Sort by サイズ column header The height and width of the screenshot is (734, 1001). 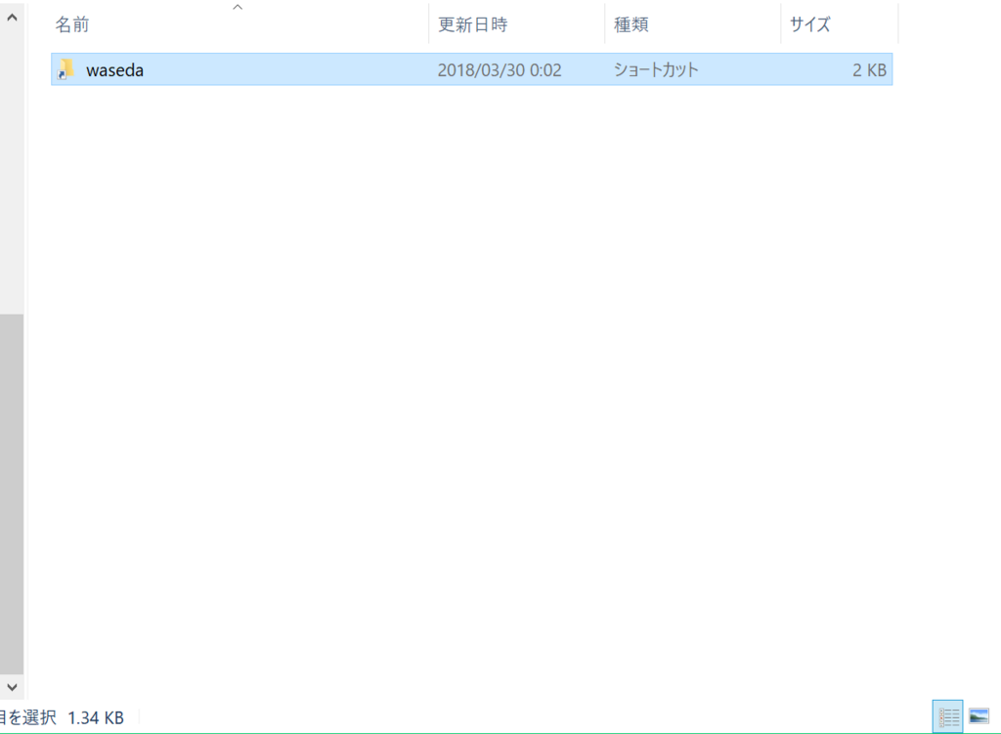(840, 24)
